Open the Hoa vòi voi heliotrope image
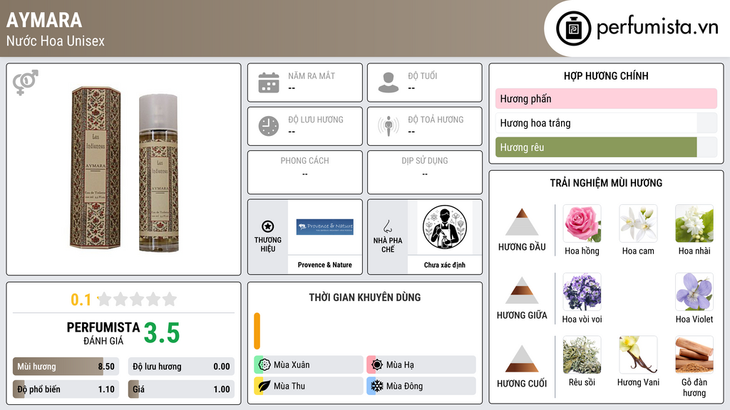This screenshot has height=410, width=730. pos(582,292)
